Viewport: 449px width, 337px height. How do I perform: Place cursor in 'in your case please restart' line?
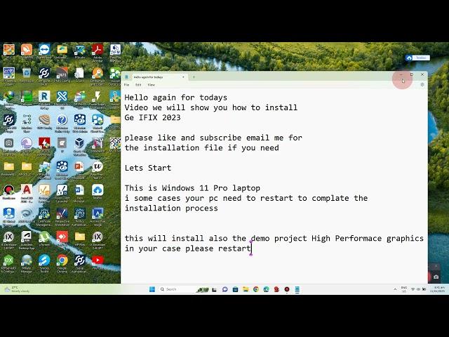click(187, 248)
